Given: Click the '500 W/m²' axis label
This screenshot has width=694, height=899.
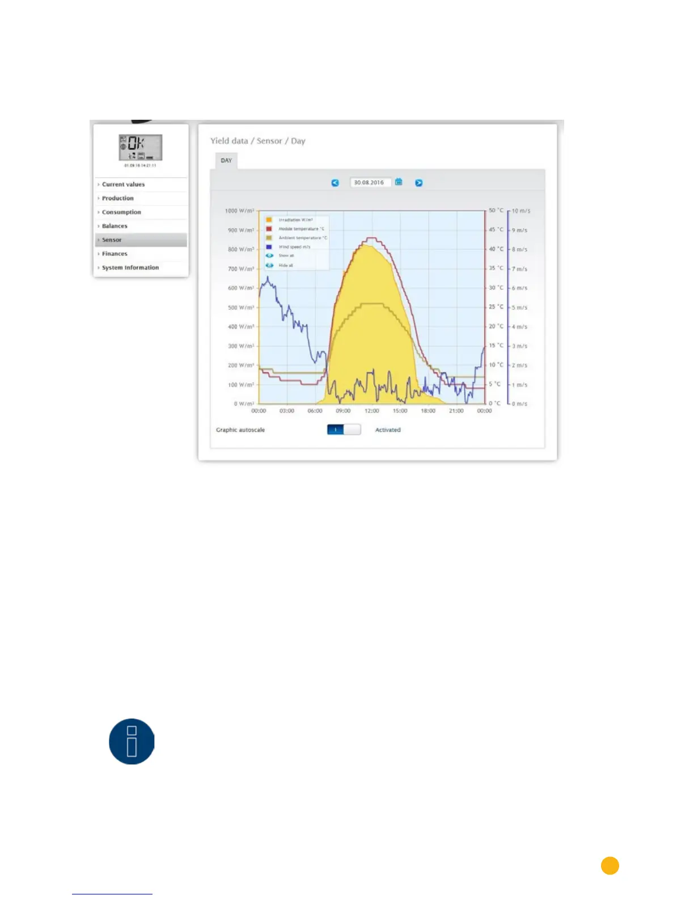Looking at the screenshot, I should [x=241, y=308].
